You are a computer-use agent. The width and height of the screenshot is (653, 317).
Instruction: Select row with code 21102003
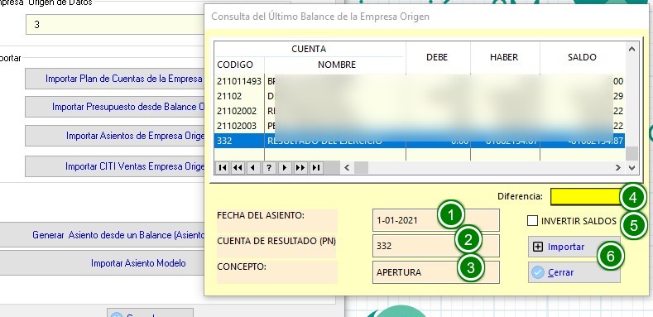[420, 126]
